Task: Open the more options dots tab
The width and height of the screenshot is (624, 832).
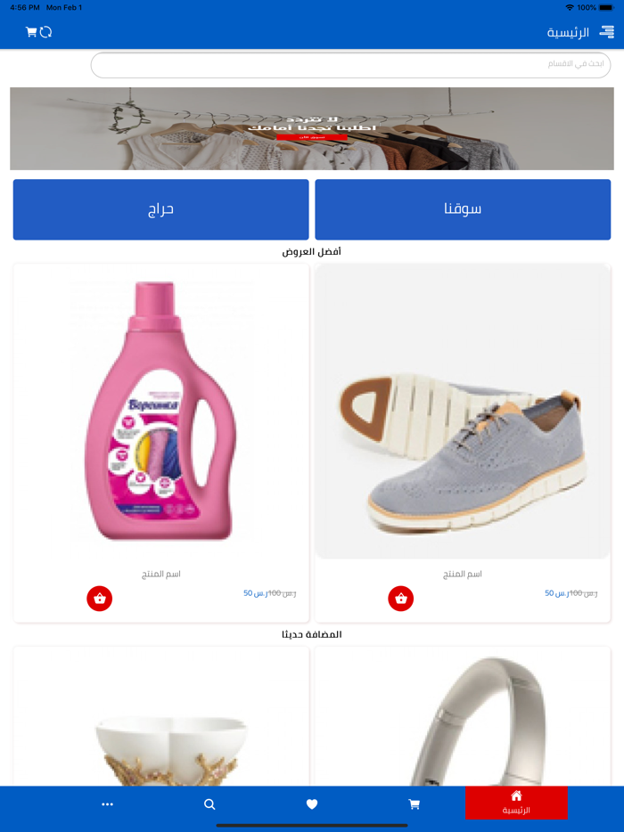Action: coord(107,804)
